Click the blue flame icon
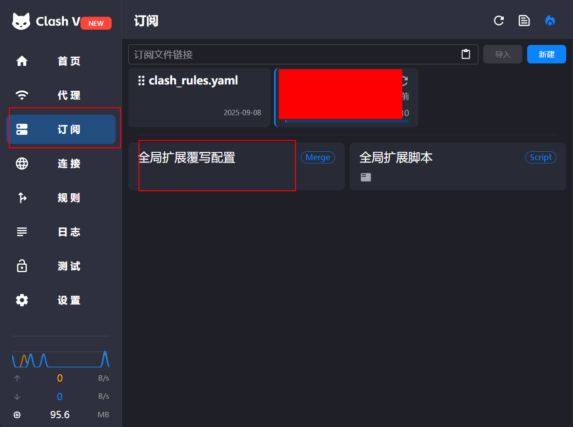 (550, 20)
